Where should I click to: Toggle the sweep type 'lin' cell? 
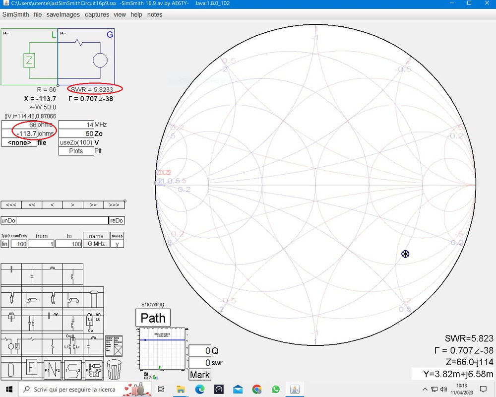[5, 244]
